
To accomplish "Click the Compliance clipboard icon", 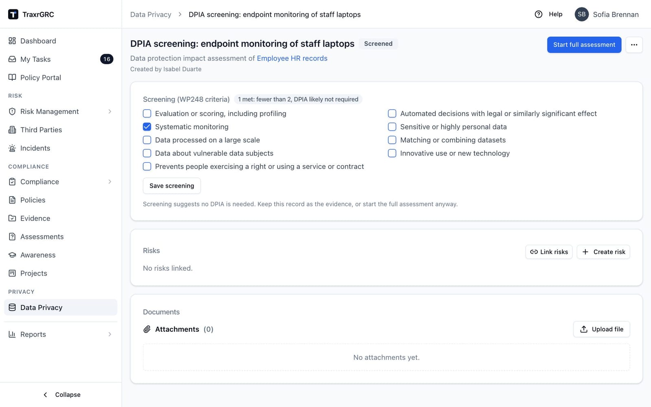I will tap(12, 182).
